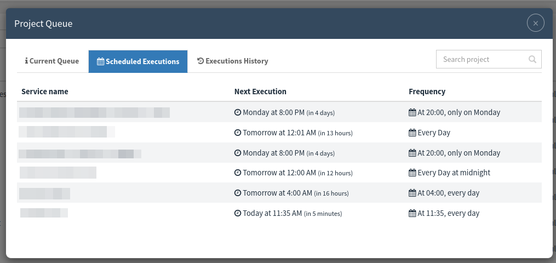Select the 'Today at 11:35 AM' execution text
This screenshot has height=263, width=556.
[x=272, y=213]
